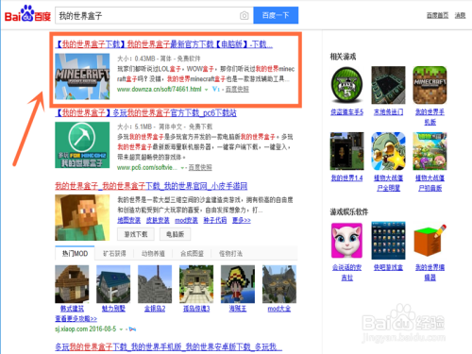The height and width of the screenshot is (354, 472).
Task: Click the 我的世界手机版 grass block icon
Action: (x=430, y=85)
